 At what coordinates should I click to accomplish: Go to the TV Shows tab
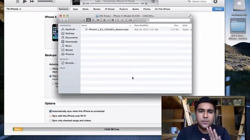tap(110, 9)
